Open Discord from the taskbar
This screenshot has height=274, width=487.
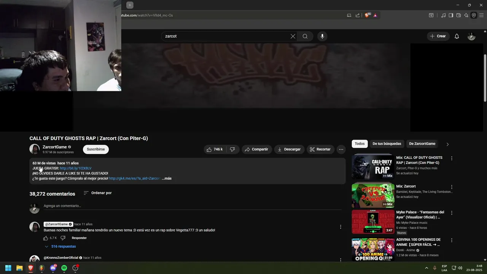point(53,268)
